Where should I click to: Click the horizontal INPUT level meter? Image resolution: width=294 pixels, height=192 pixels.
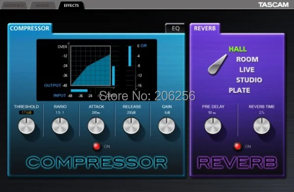point(79,91)
